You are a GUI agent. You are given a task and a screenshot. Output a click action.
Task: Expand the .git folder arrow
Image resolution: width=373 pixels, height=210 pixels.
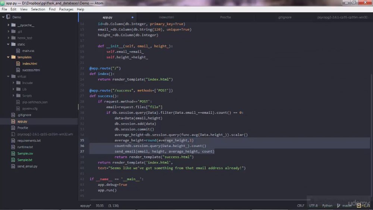8,31
